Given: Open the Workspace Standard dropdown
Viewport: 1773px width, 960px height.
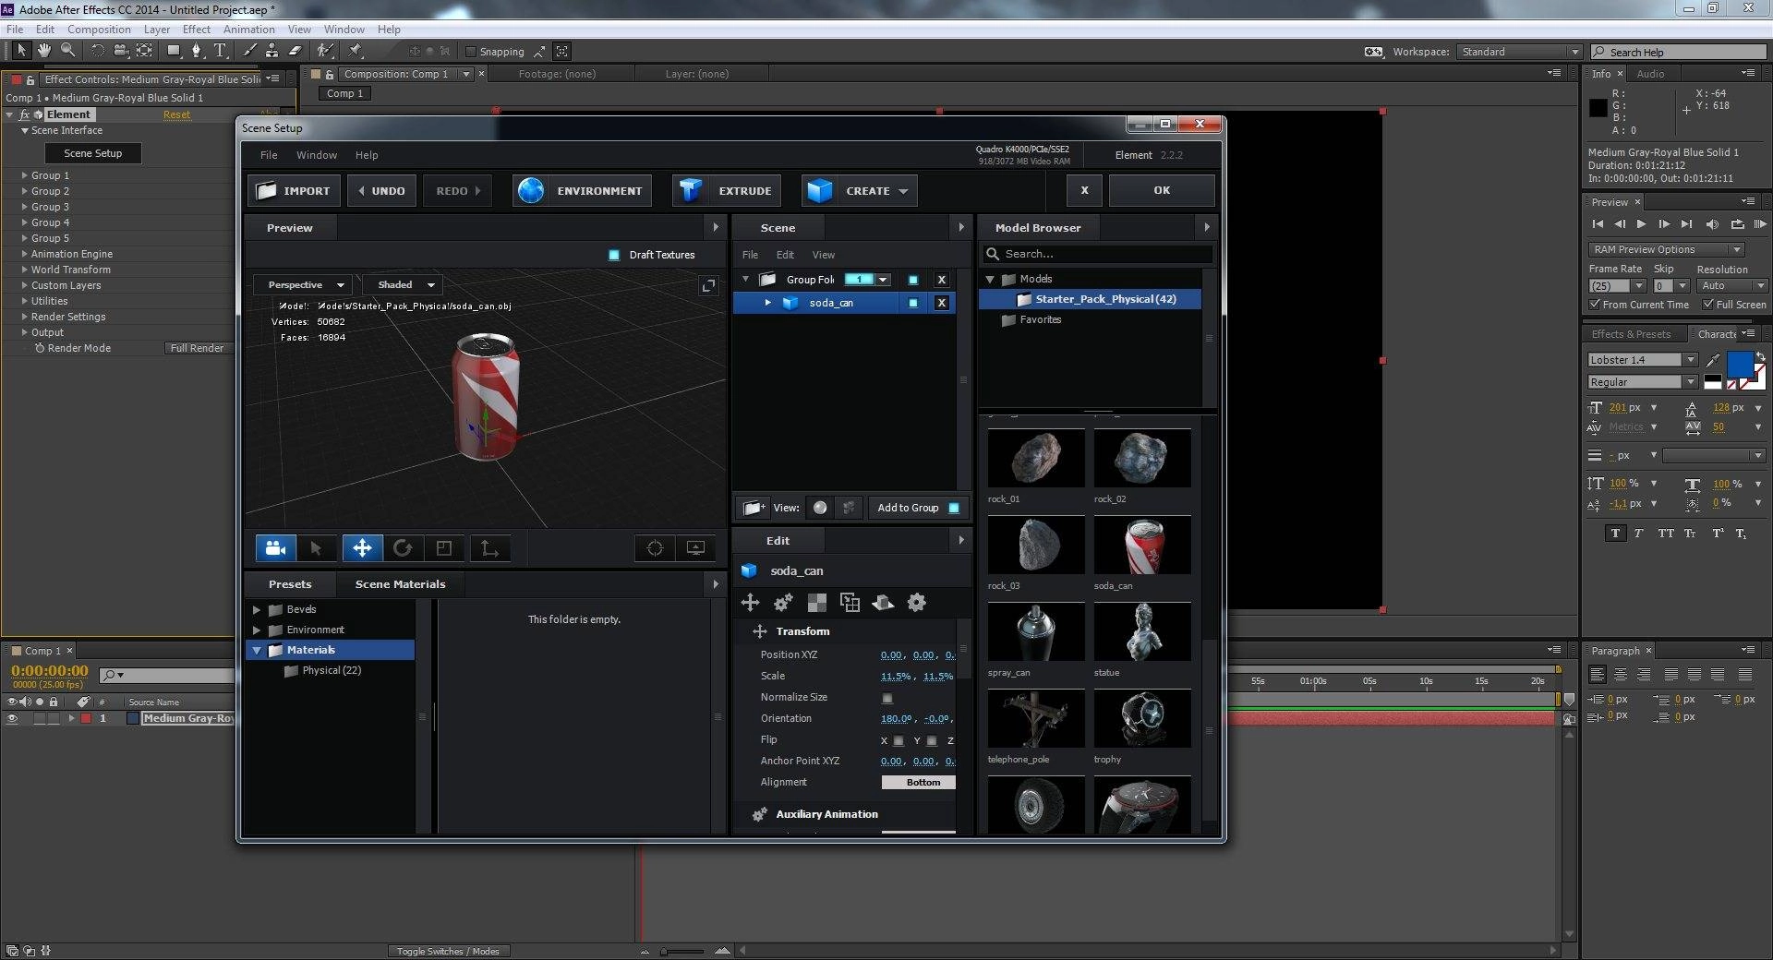Looking at the screenshot, I should [x=1518, y=52].
